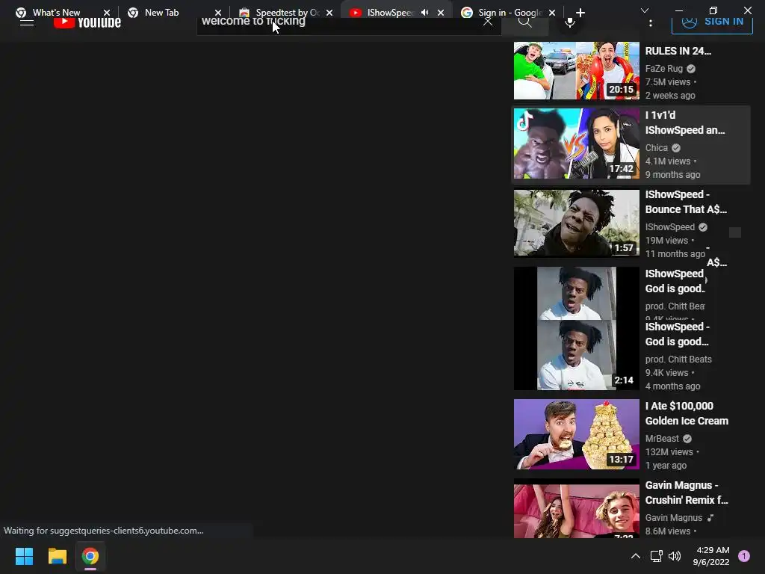
Task: Open 'I Ate $100,000 Golden Ice Cream' title
Action: click(687, 413)
